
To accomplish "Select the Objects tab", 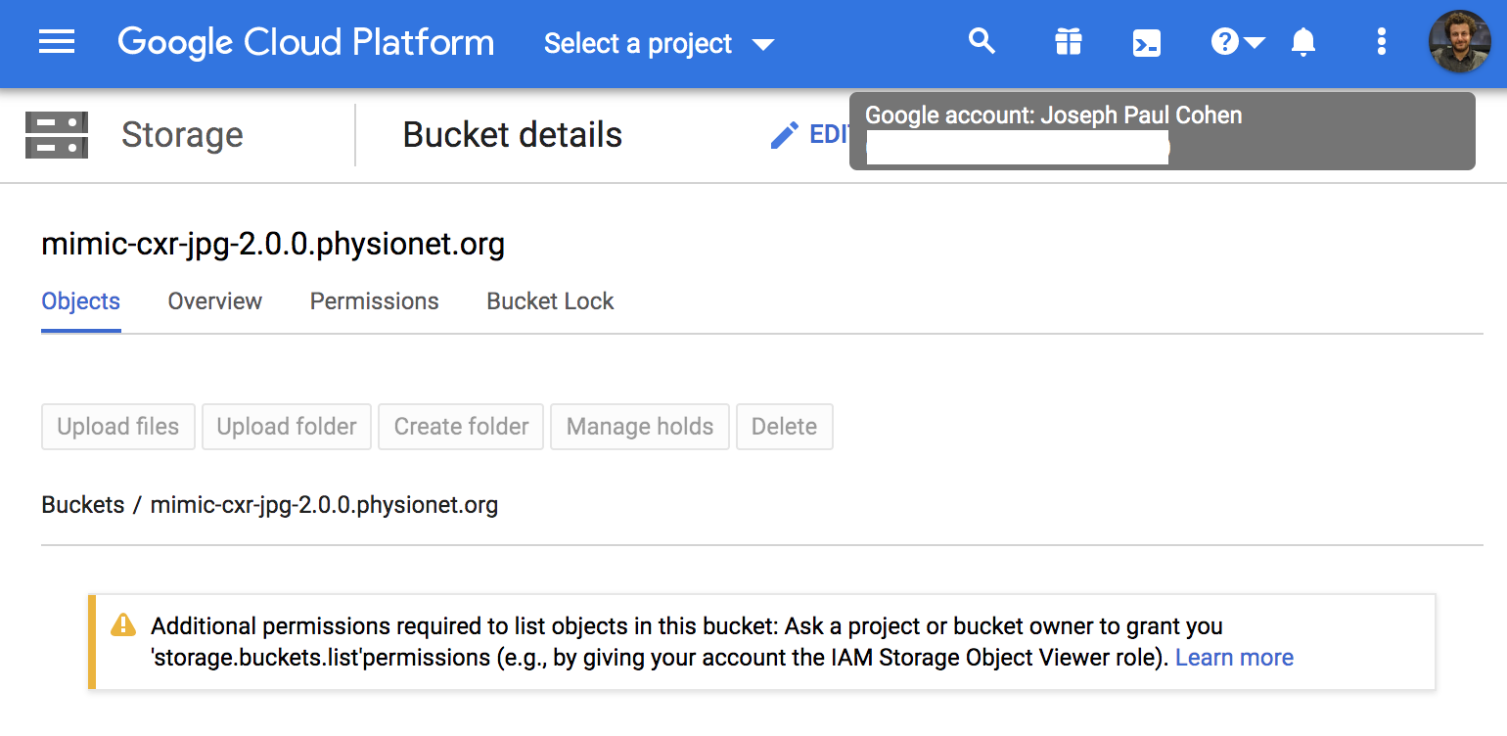I will 80,301.
